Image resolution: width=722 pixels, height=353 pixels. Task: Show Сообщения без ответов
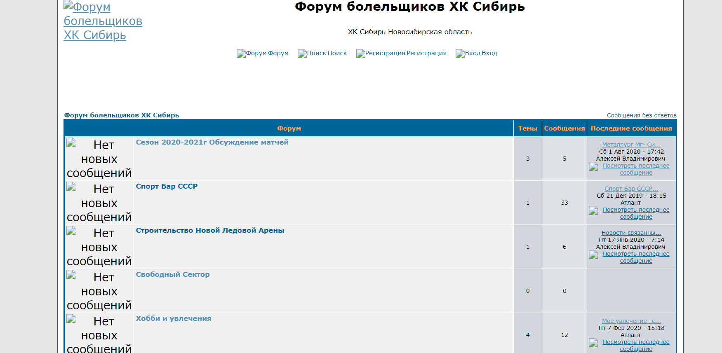point(641,115)
